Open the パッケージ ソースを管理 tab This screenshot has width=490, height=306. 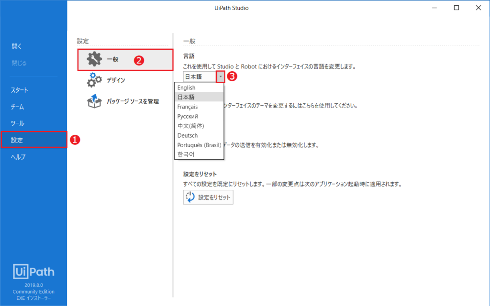pyautogui.click(x=125, y=101)
